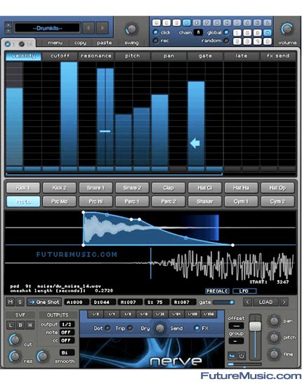Toggle the rec option

tap(155, 41)
